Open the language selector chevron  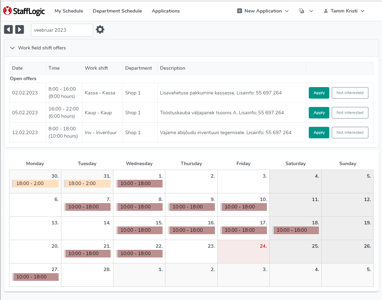311,11
